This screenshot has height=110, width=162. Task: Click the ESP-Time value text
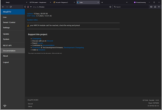pyautogui.click(x=44, y=16)
